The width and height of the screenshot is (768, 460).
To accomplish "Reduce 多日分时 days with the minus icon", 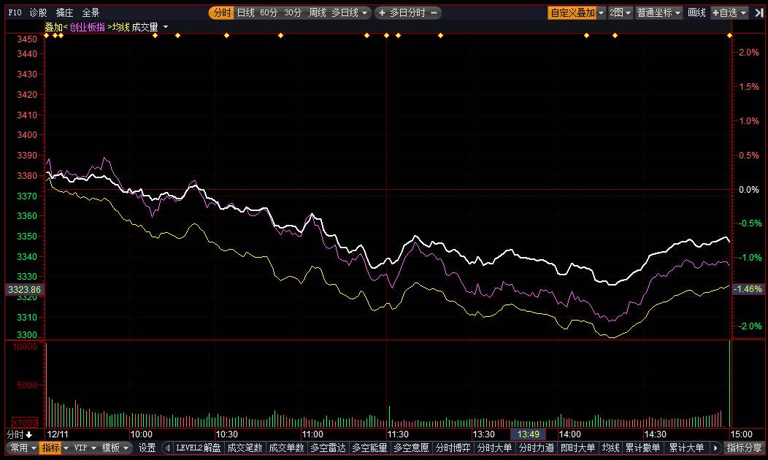I will [x=434, y=12].
